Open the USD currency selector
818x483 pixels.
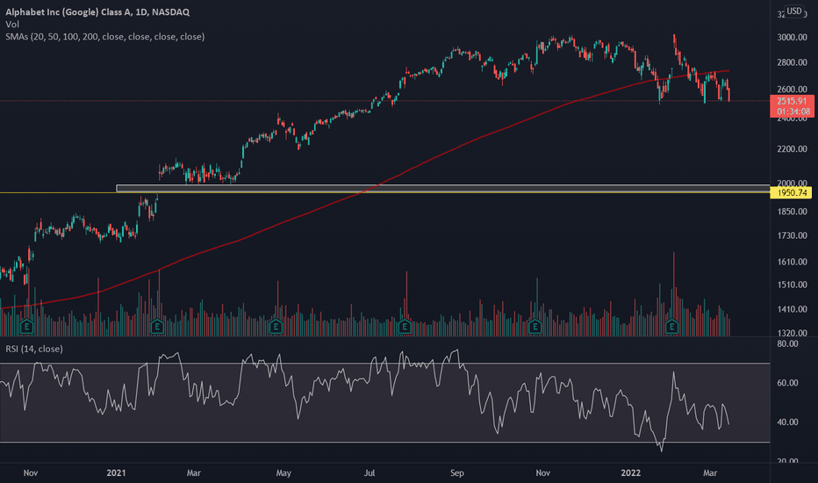(794, 11)
